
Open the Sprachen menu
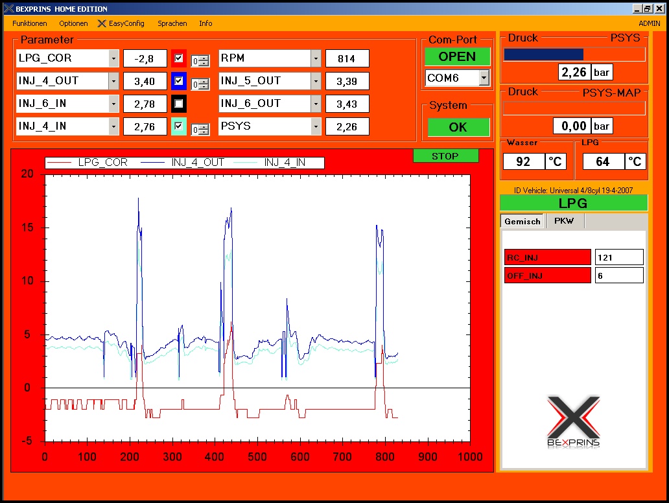click(x=172, y=23)
